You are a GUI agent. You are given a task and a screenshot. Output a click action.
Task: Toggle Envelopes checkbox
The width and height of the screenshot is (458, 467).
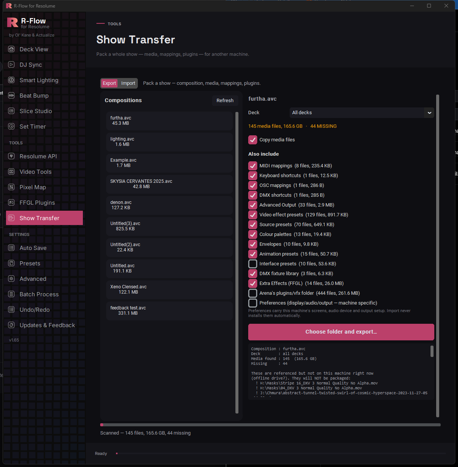tap(253, 244)
